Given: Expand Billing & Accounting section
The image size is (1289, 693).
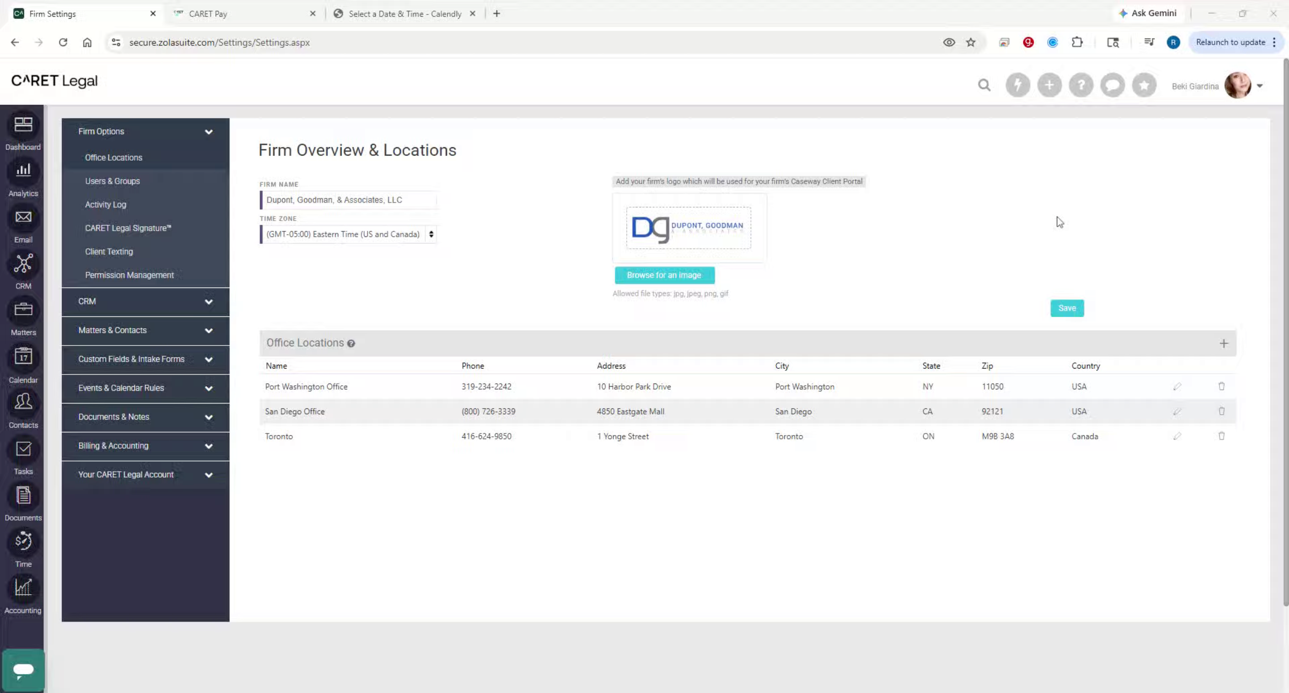Looking at the screenshot, I should (x=146, y=446).
